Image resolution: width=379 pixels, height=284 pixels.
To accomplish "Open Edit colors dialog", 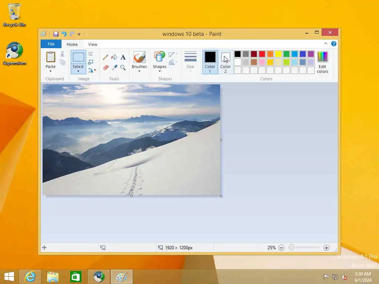I will [x=322, y=62].
